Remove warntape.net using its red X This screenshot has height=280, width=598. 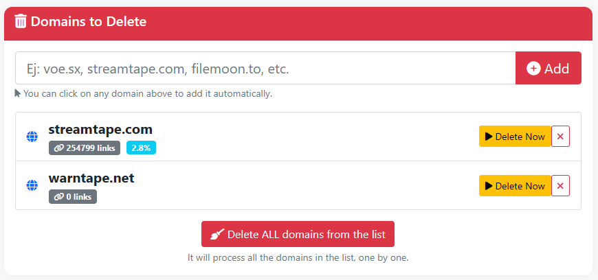pos(560,185)
